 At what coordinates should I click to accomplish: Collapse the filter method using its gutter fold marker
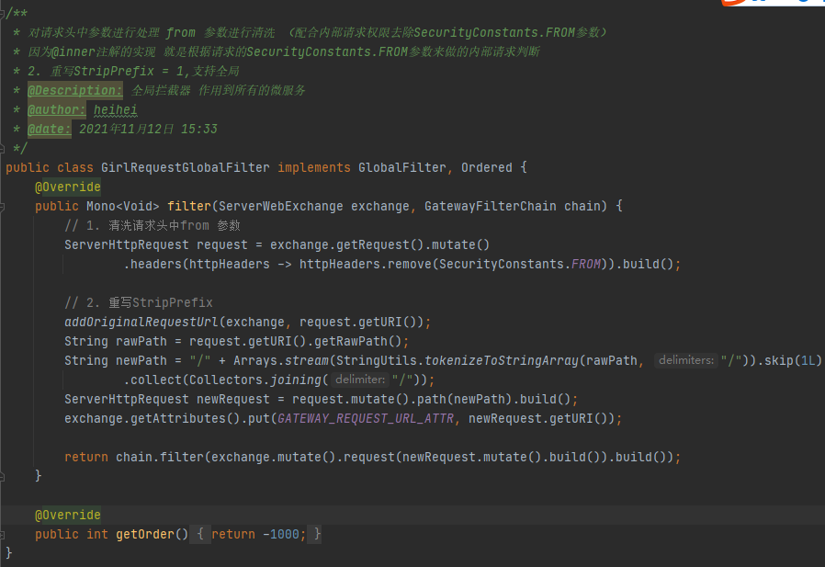2,207
